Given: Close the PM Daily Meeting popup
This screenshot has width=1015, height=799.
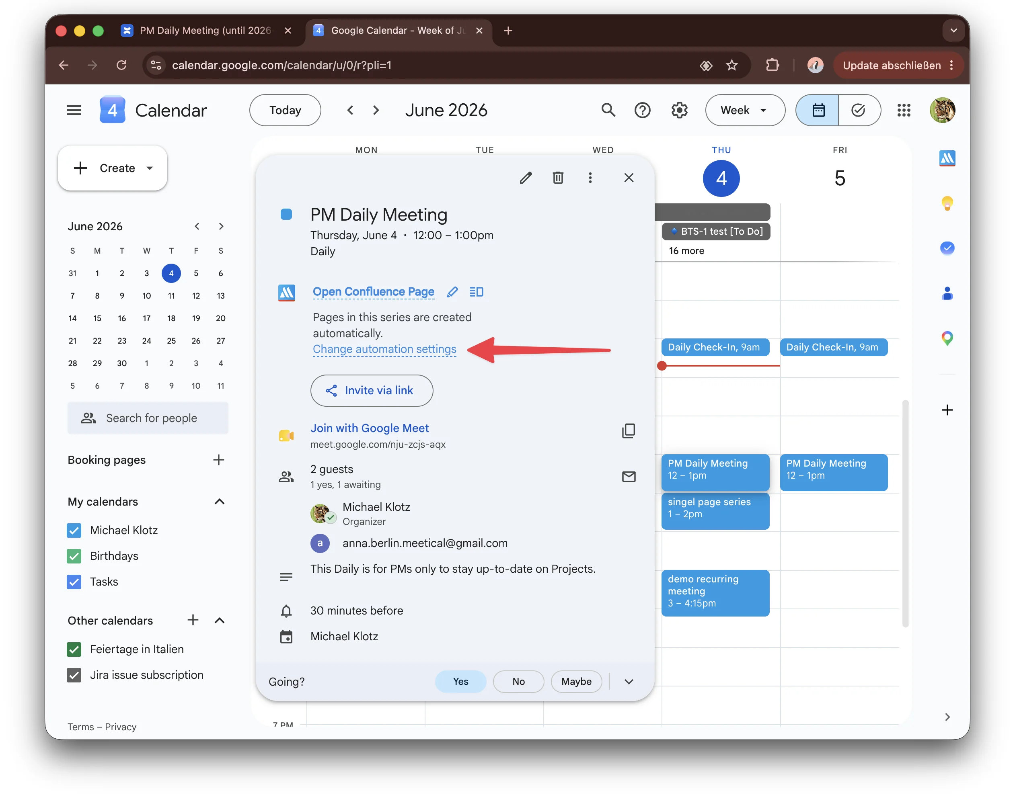Looking at the screenshot, I should pyautogui.click(x=629, y=178).
